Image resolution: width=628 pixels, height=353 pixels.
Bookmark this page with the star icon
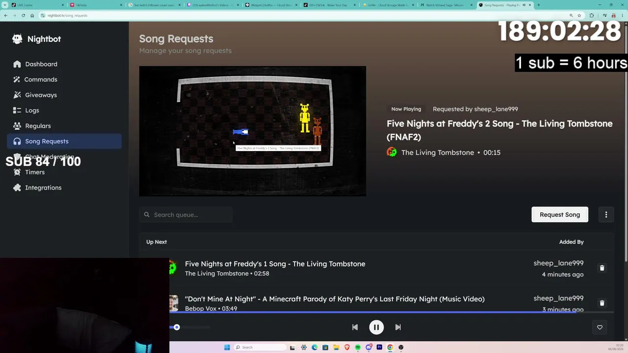click(579, 15)
